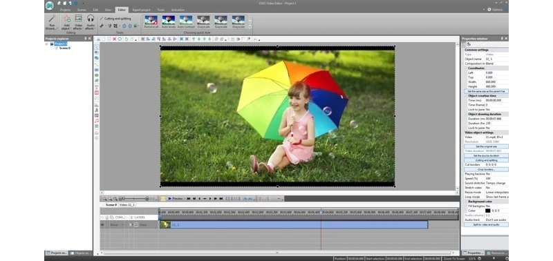
Task: Collapse the Common settings section
Action: click(463, 50)
